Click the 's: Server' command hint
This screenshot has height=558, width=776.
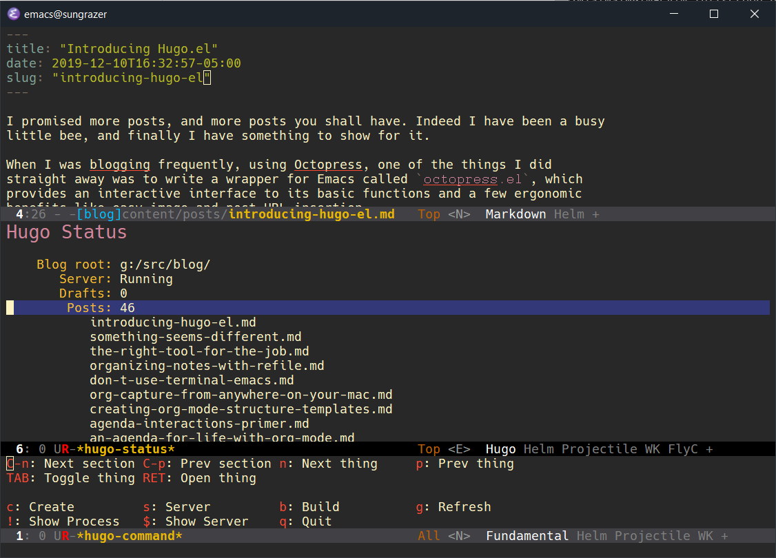click(x=176, y=507)
